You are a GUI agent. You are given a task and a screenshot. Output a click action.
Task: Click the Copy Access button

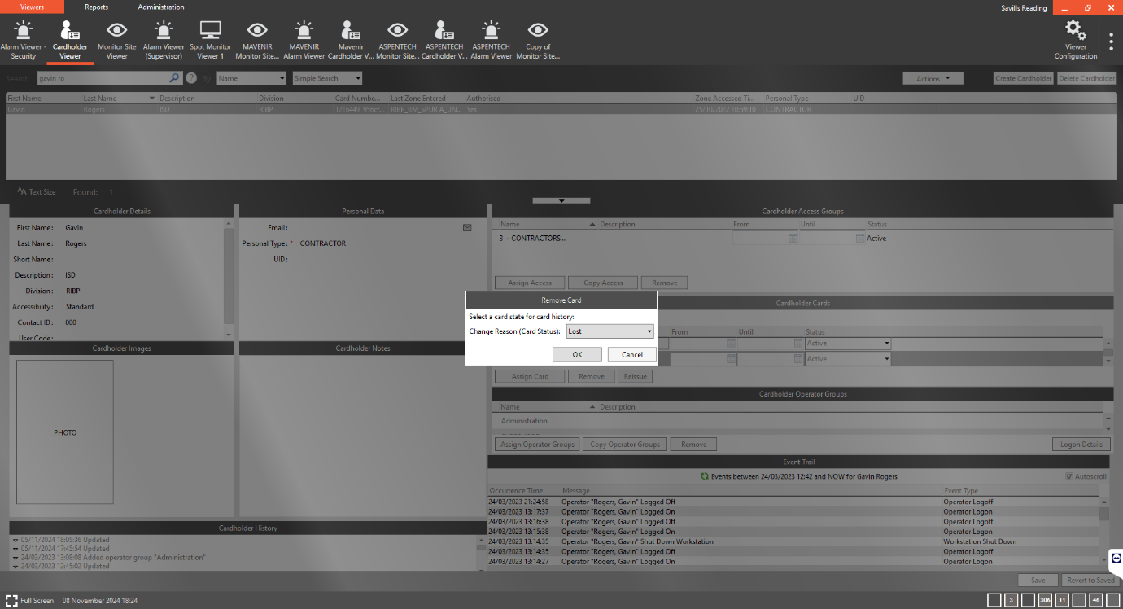tap(603, 283)
